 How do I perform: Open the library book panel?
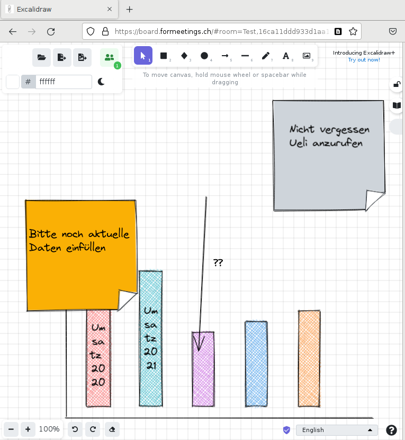[x=396, y=105]
